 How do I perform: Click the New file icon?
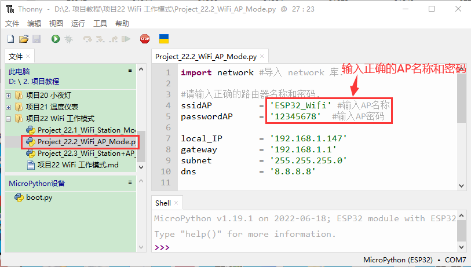(10, 39)
